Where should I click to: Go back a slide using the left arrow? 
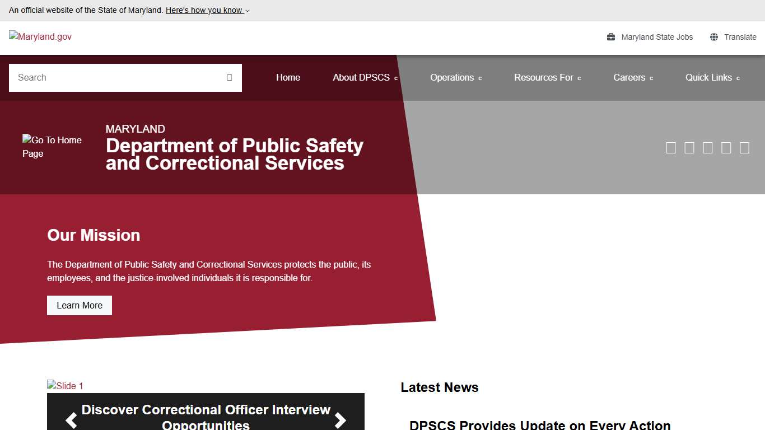[72, 420]
